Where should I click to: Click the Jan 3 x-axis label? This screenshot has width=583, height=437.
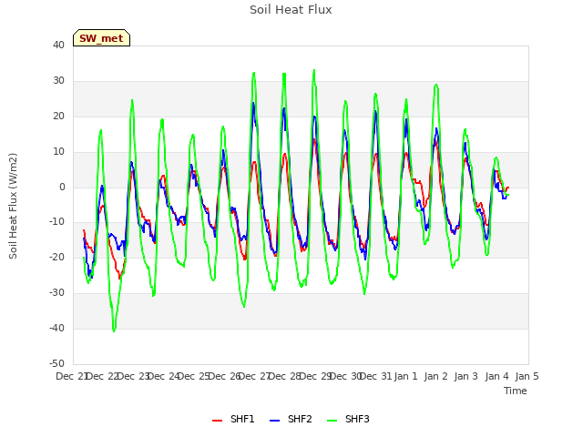[465, 376]
